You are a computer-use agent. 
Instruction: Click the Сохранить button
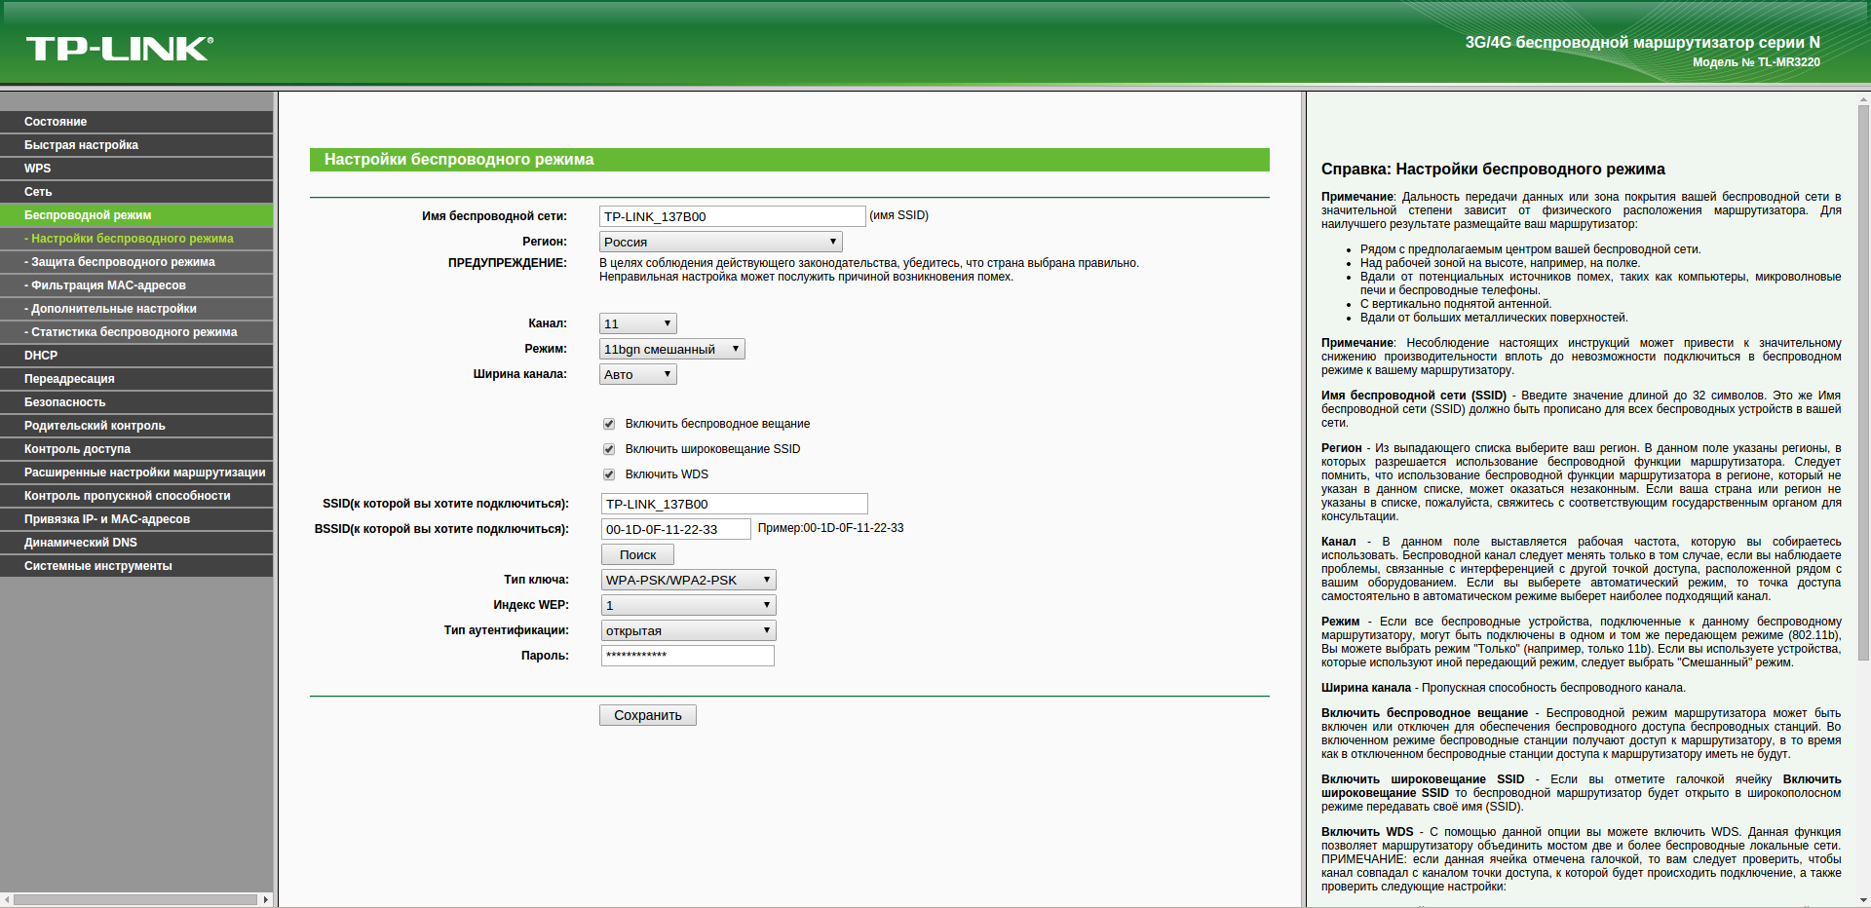647,715
